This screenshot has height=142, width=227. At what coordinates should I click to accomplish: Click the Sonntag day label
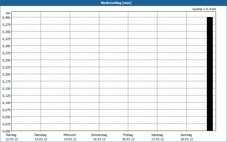click(186, 135)
